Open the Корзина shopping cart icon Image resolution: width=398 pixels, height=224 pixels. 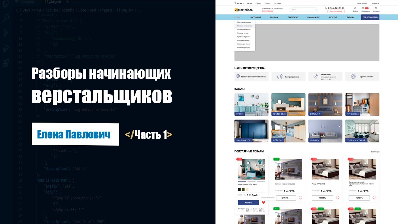tap(376, 8)
